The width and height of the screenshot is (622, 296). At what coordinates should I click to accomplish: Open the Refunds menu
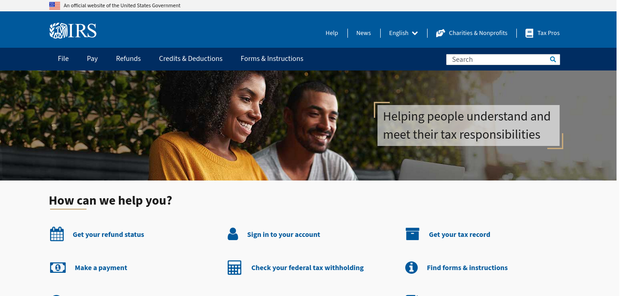[x=128, y=59]
